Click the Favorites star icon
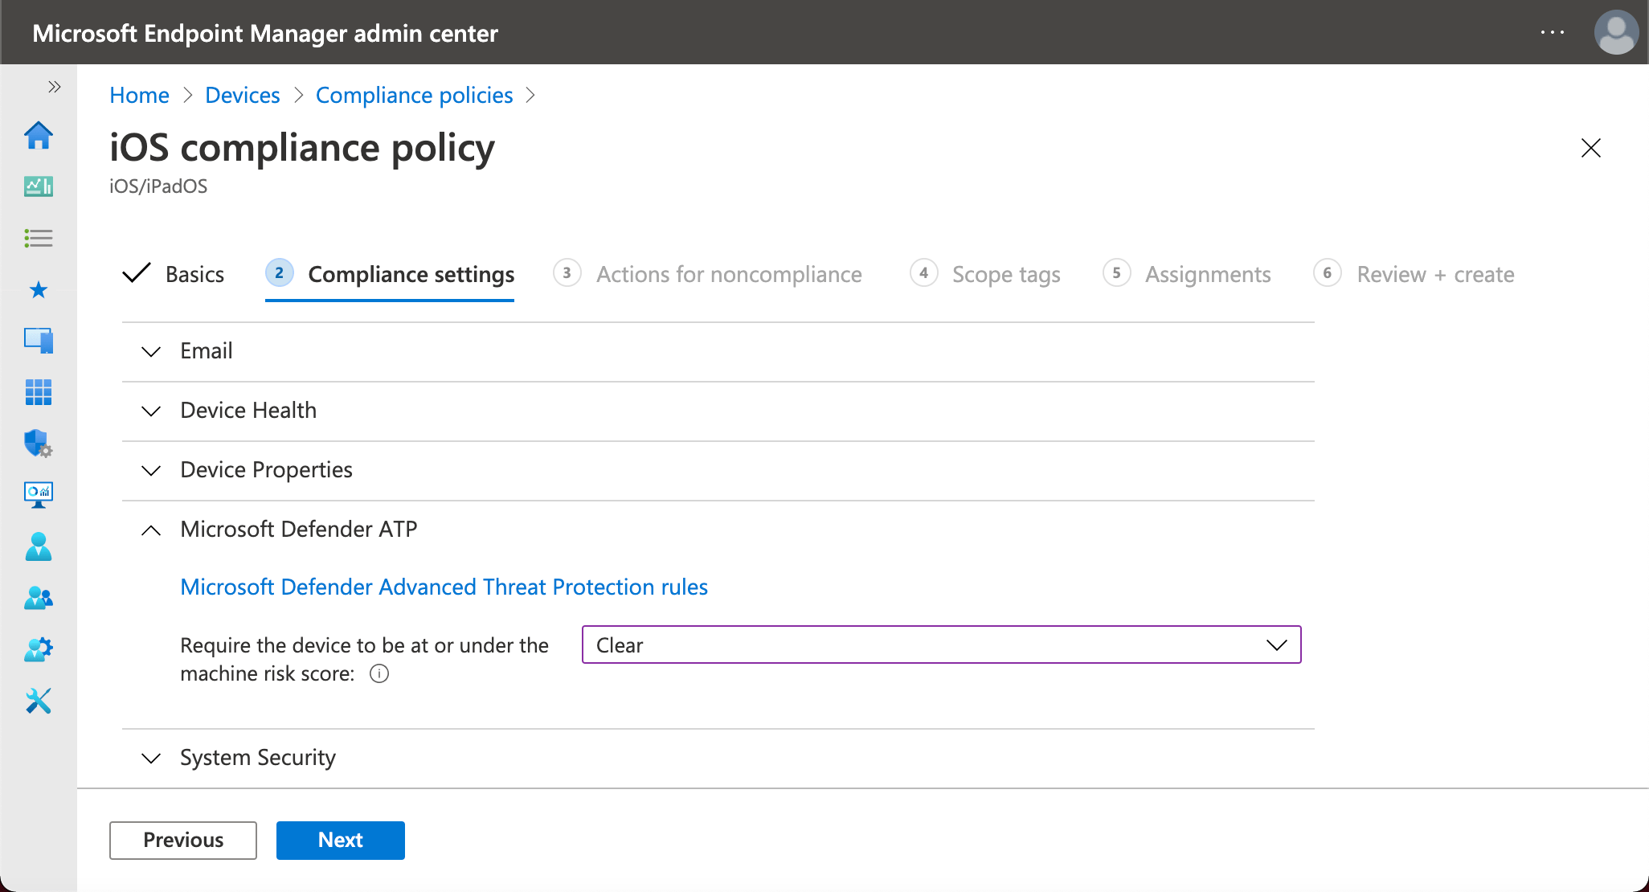 tap(39, 290)
